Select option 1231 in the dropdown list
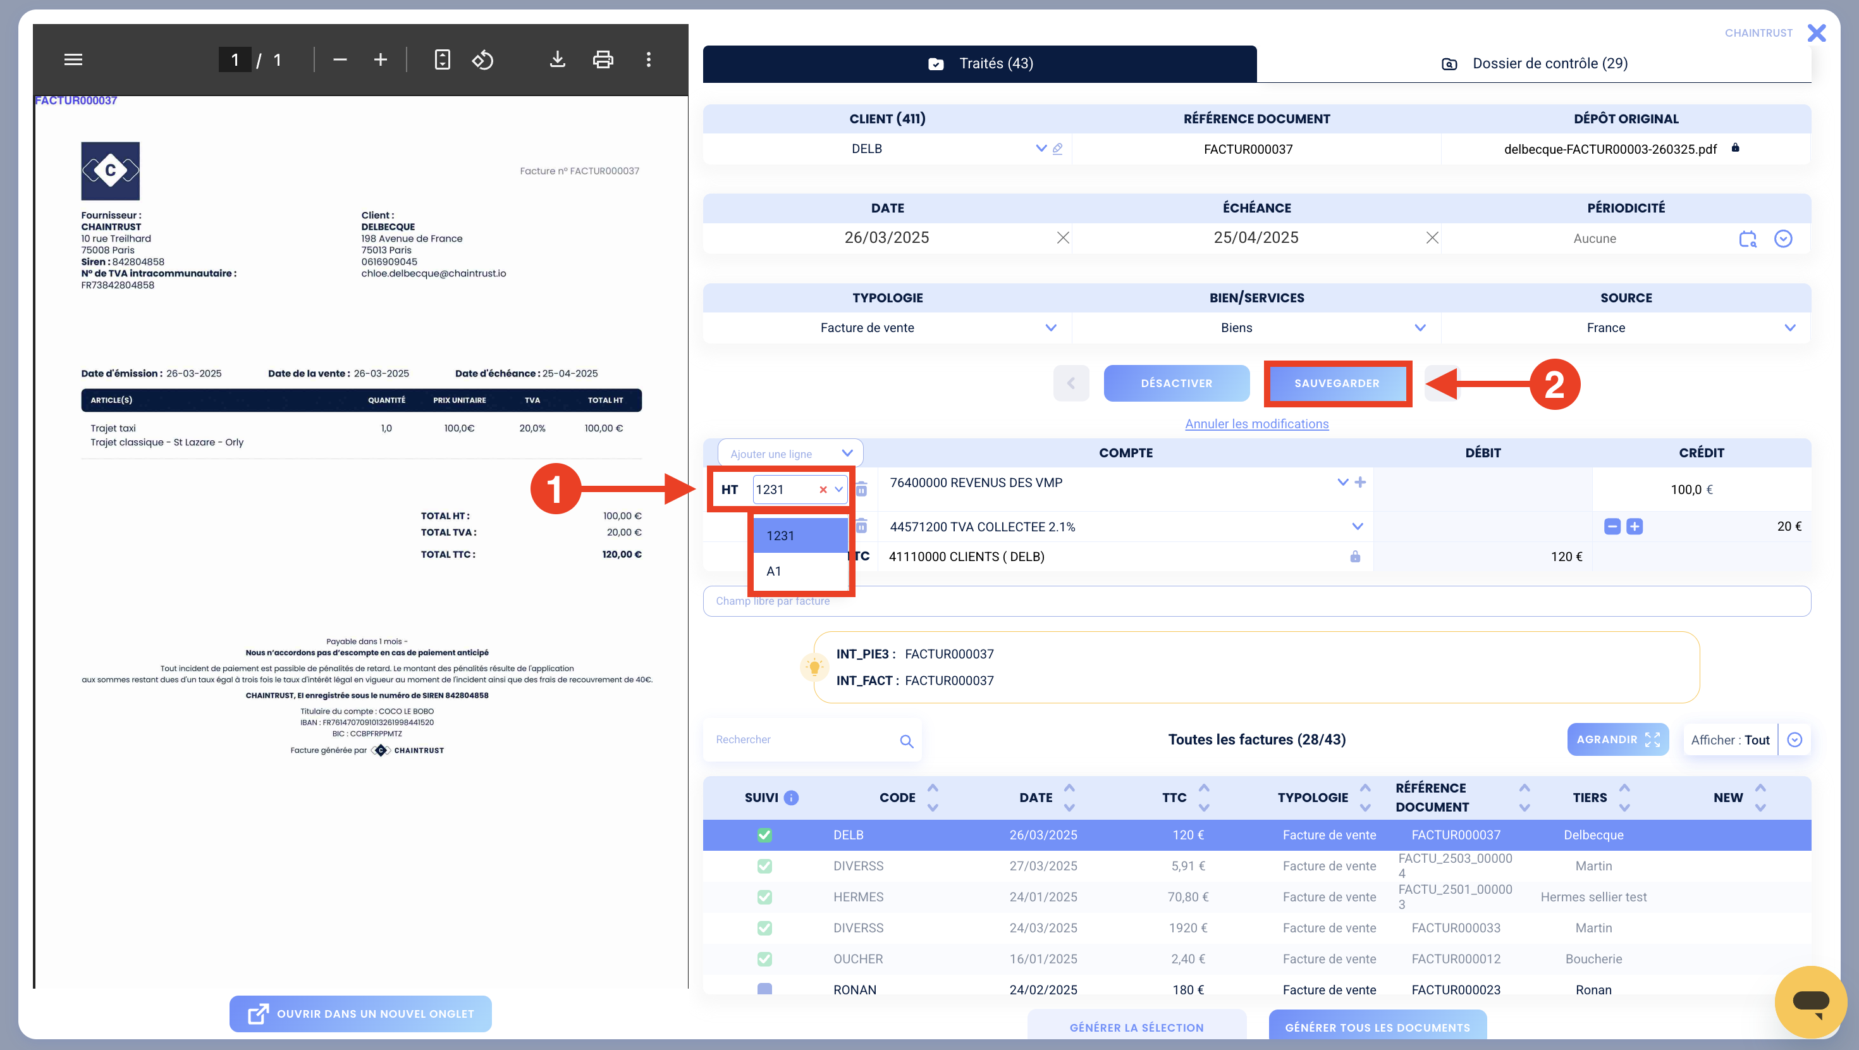 pos(801,536)
